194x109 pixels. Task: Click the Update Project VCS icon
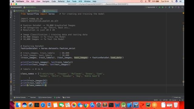(x=169, y=7)
